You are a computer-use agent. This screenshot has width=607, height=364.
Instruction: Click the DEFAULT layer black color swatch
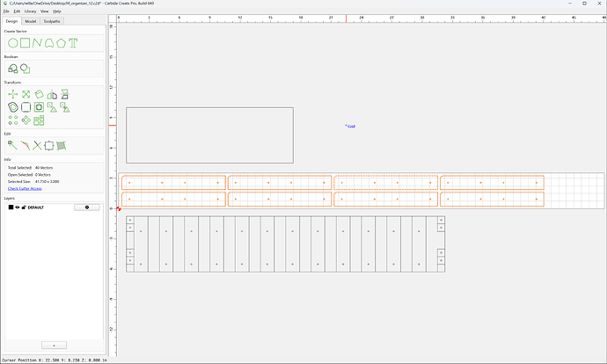coord(11,207)
